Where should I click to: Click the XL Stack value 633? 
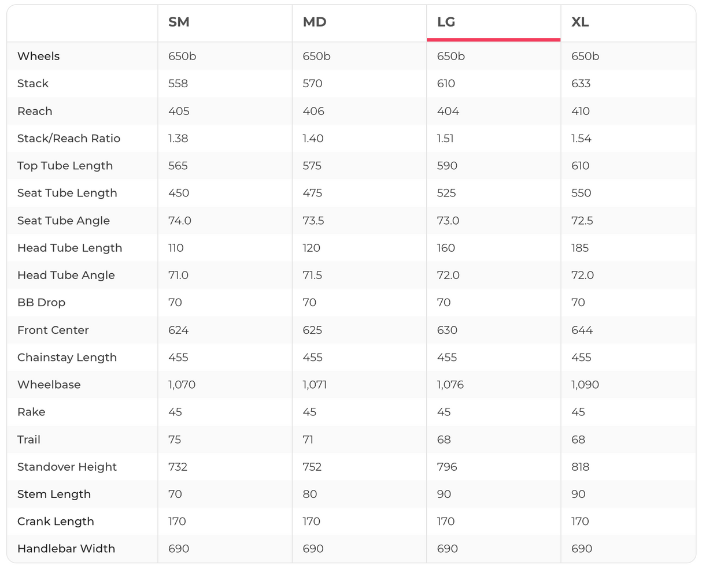[581, 84]
